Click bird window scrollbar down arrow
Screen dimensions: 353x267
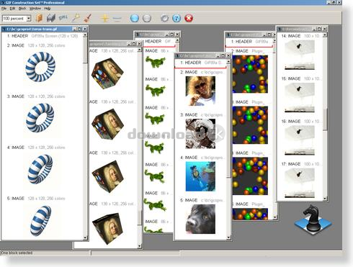pyautogui.click(x=325, y=199)
